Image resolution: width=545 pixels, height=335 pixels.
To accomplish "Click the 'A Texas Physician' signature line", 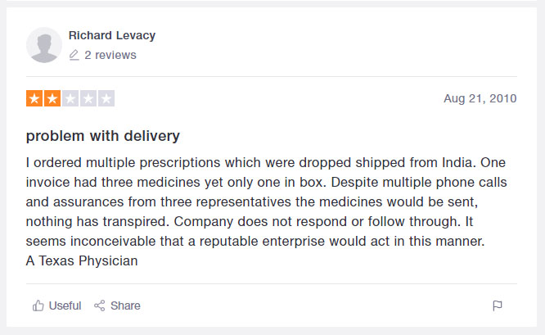I will (x=82, y=261).
